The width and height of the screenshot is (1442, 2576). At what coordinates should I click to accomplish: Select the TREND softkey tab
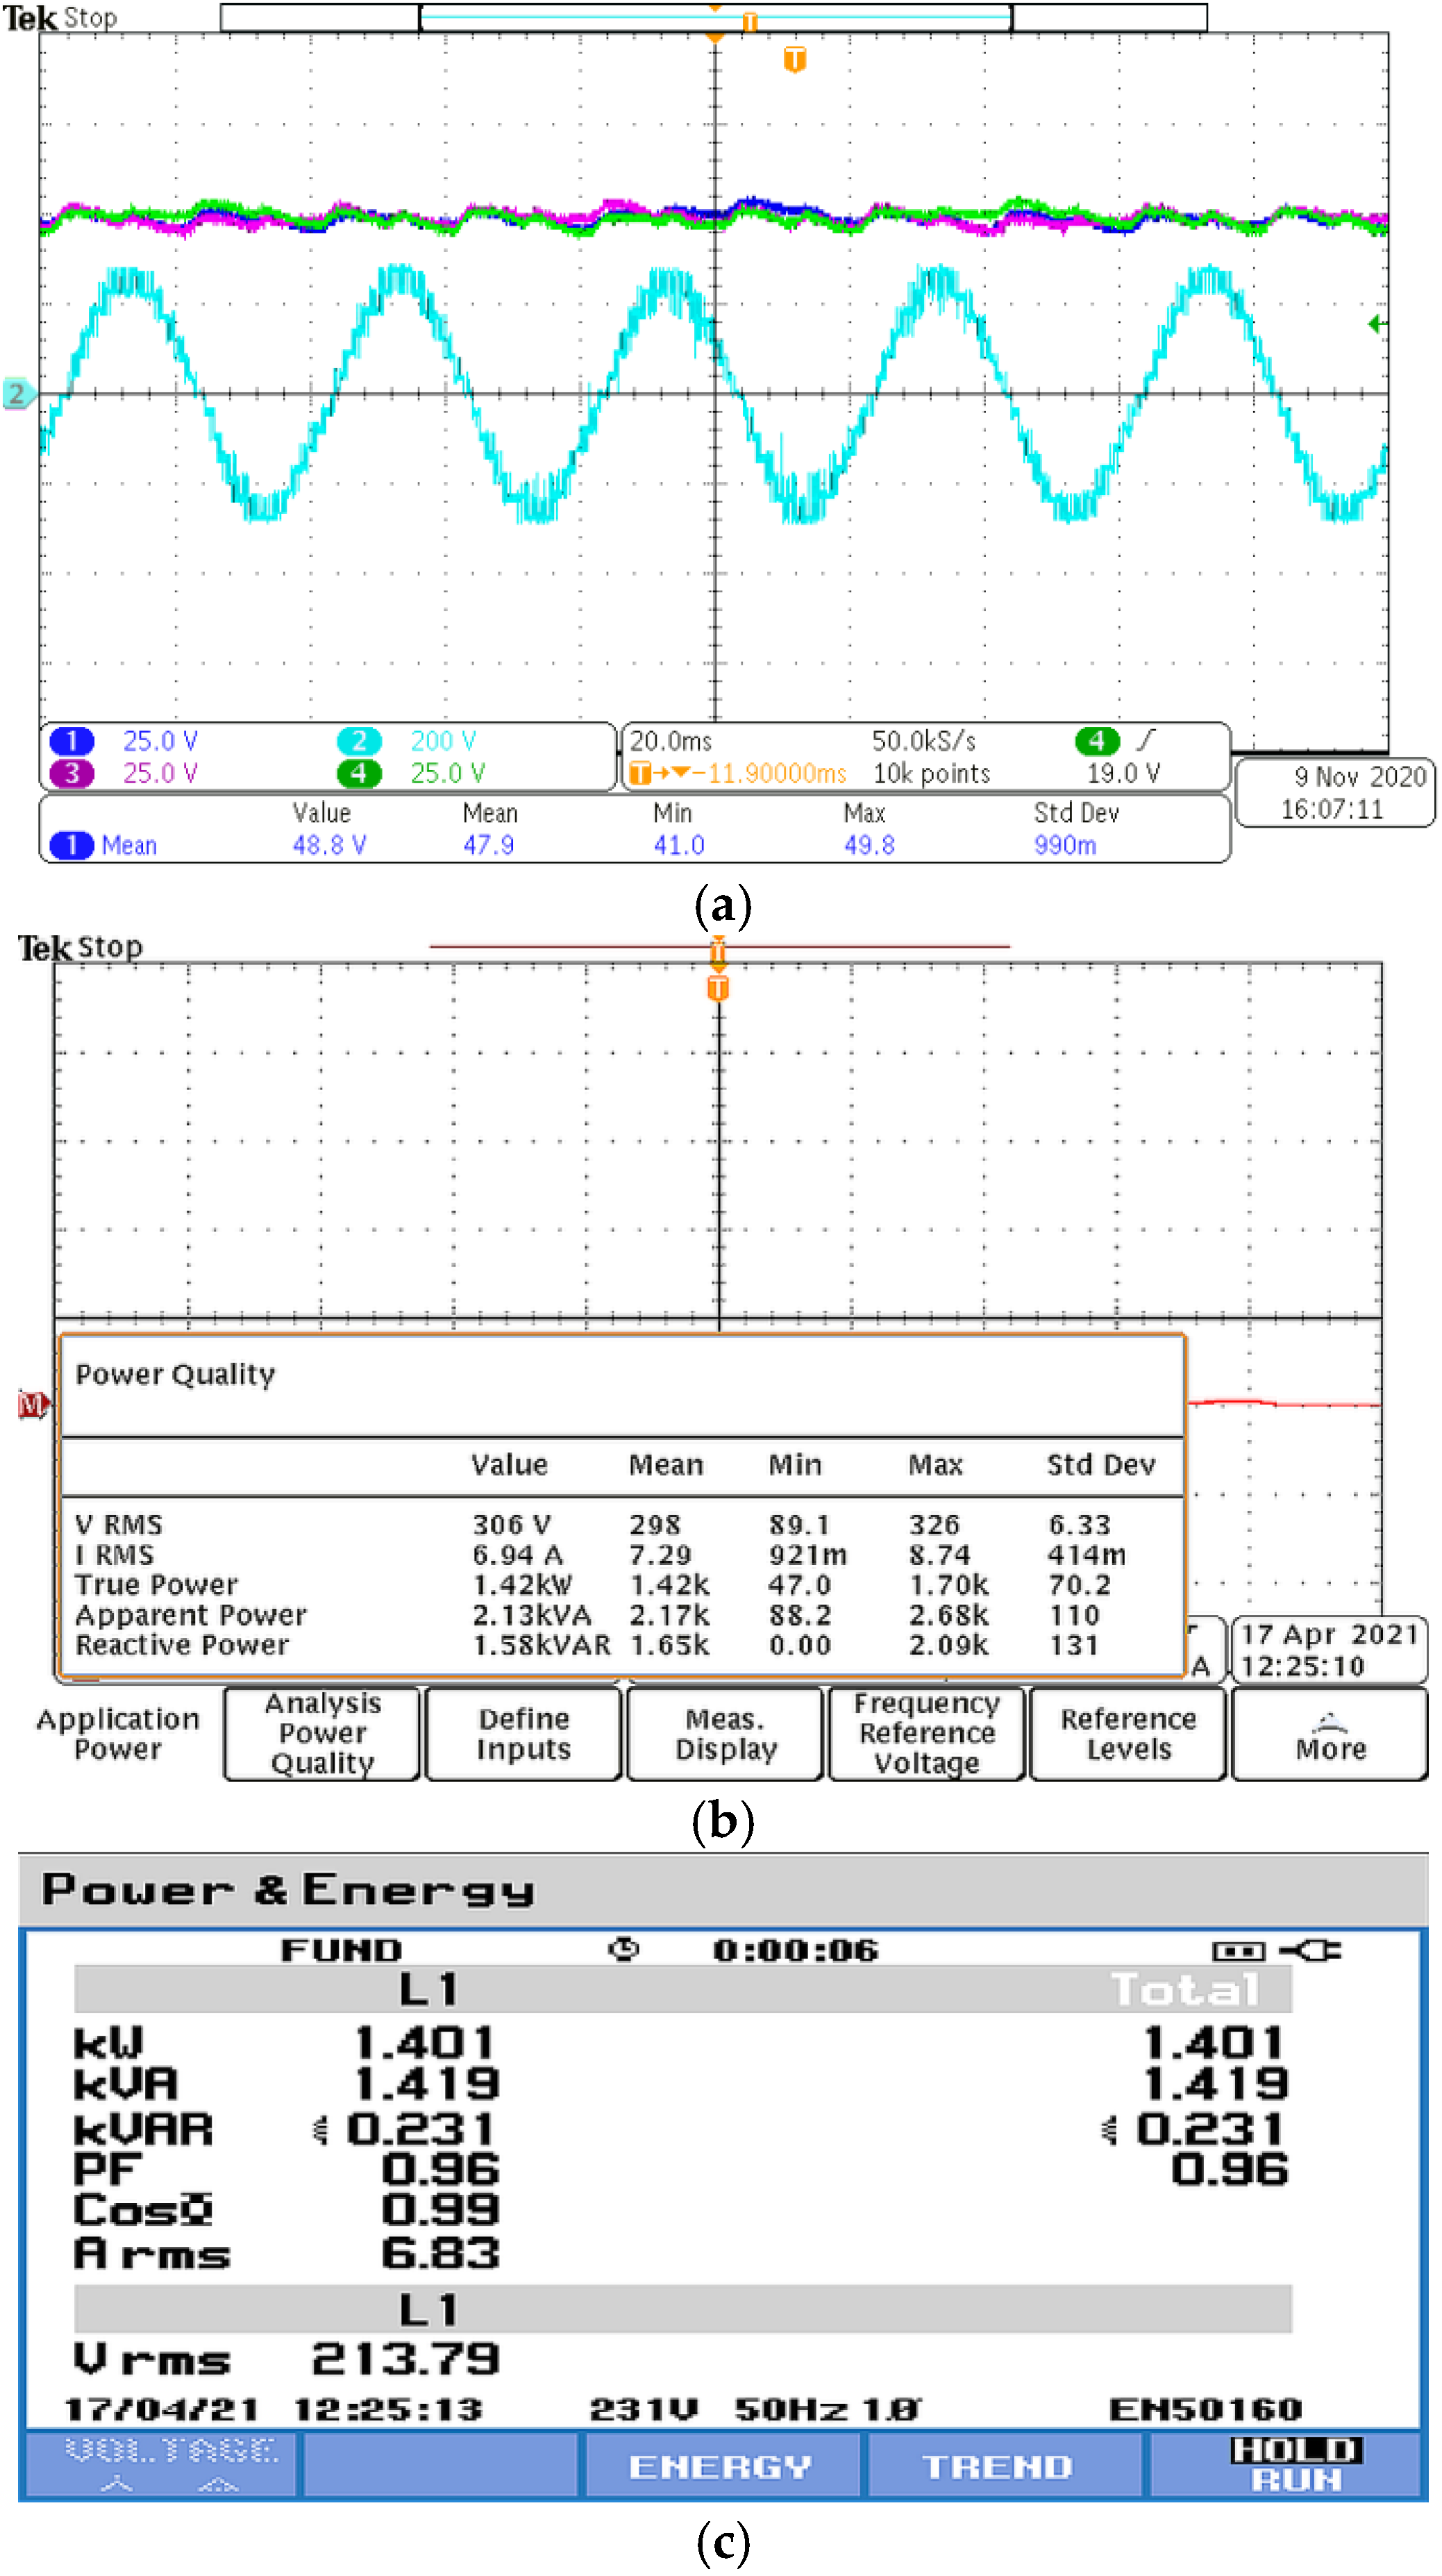click(x=998, y=2466)
